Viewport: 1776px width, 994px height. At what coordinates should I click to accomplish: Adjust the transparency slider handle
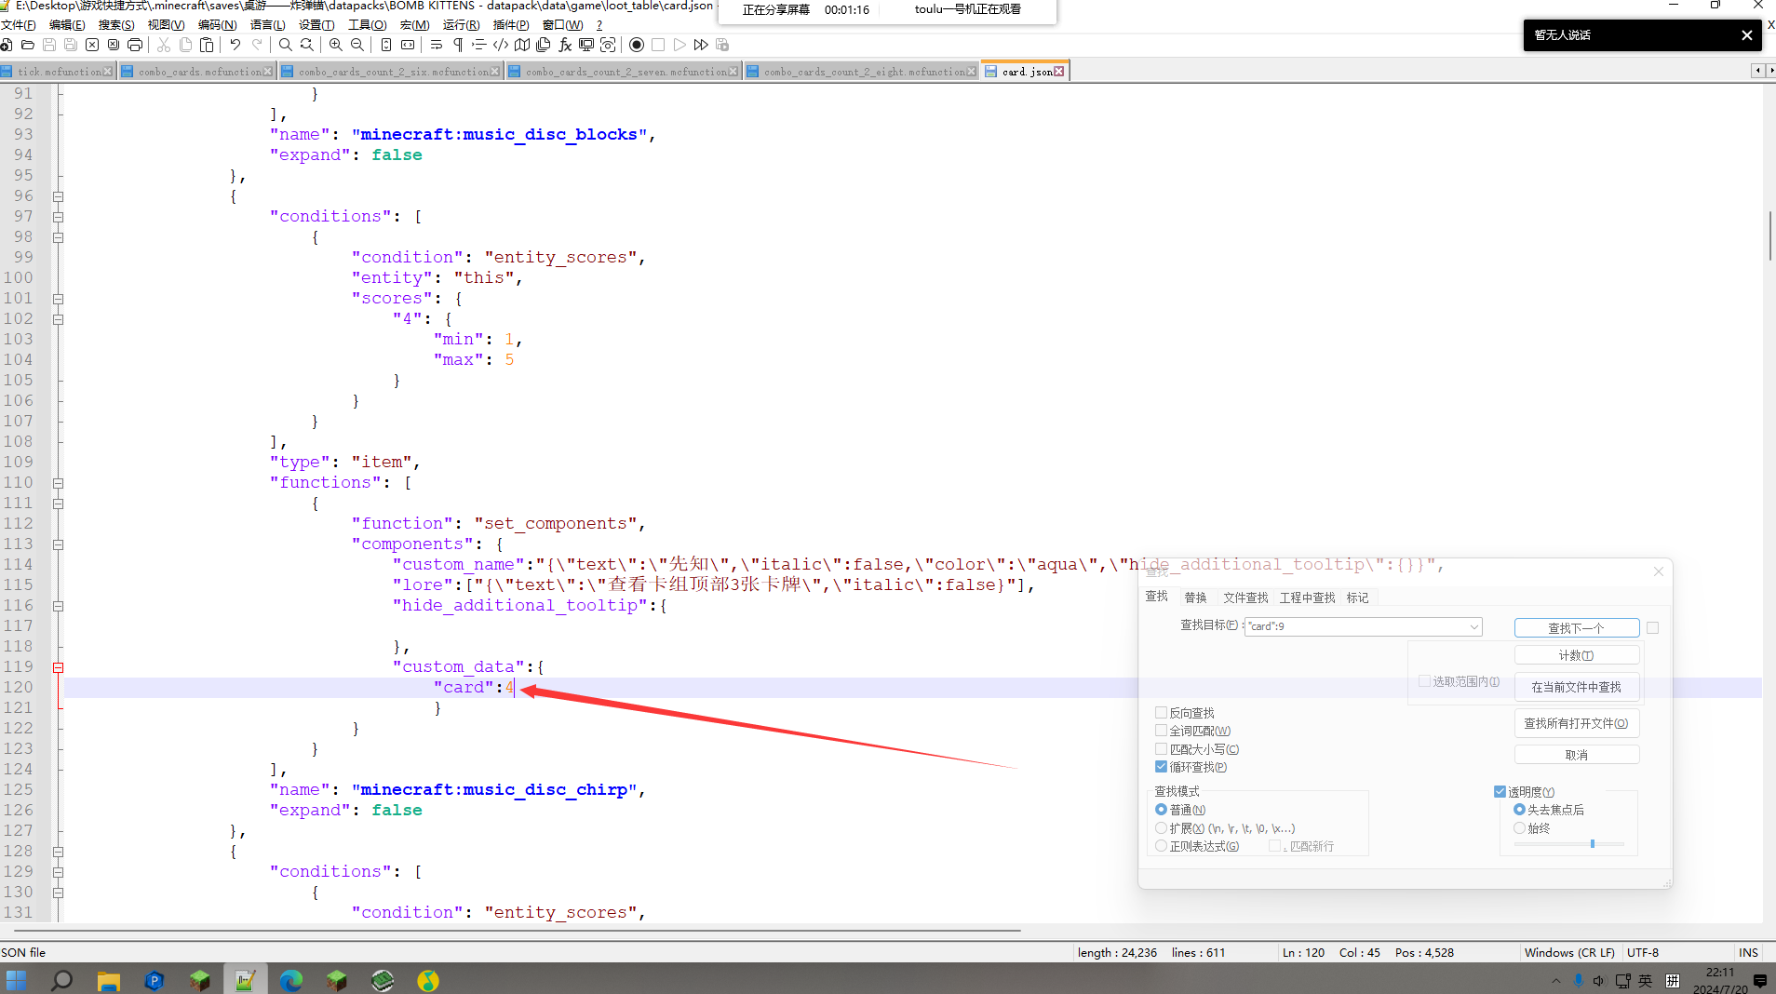coord(1593,844)
